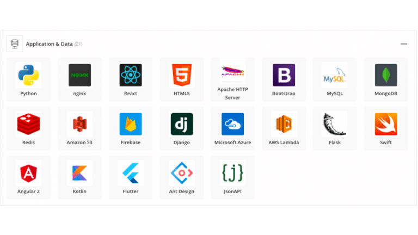This screenshot has width=418, height=235.
Task: Click the database icon beside section title
Action: 15,44
